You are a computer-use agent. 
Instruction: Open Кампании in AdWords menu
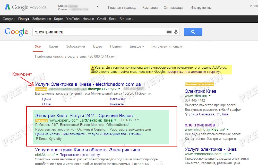point(150,7)
